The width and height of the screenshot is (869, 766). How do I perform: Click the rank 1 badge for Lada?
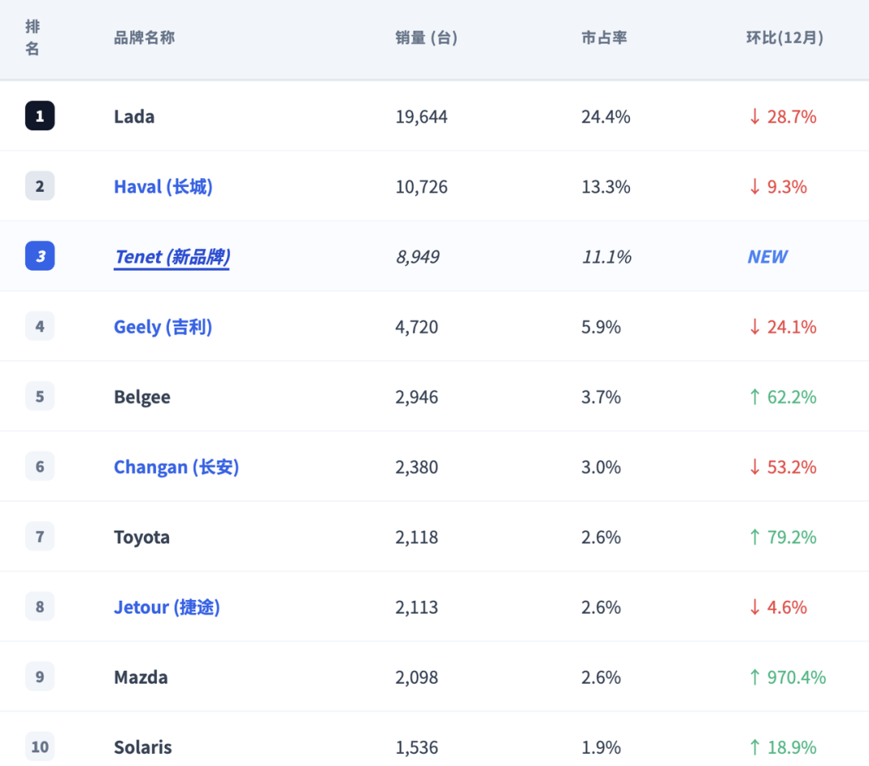(40, 116)
